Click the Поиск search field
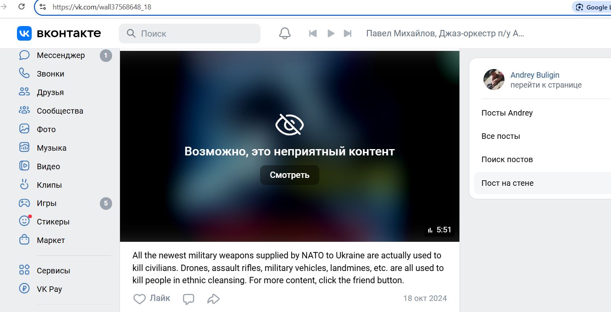The image size is (611, 312). pyautogui.click(x=190, y=34)
